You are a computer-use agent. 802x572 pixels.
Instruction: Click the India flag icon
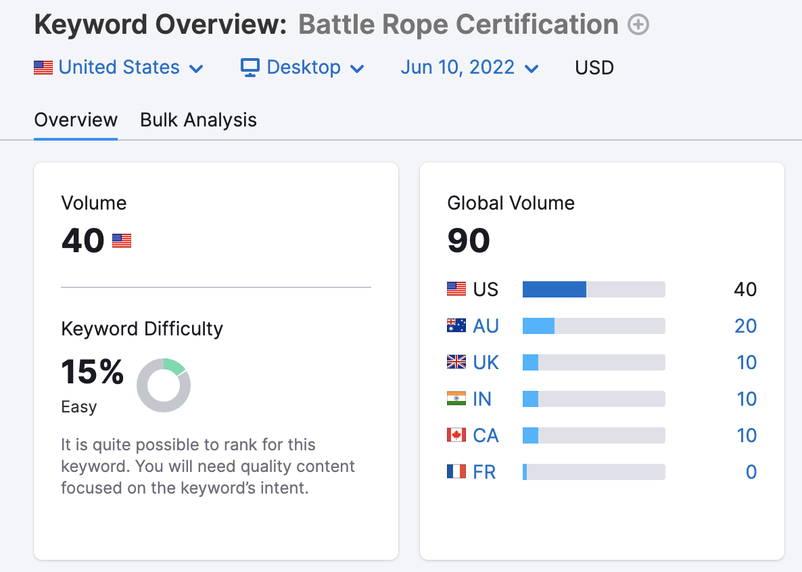pyautogui.click(x=456, y=399)
